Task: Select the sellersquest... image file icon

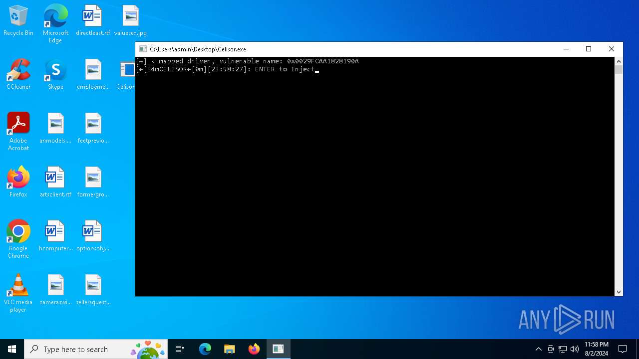Action: tap(93, 290)
